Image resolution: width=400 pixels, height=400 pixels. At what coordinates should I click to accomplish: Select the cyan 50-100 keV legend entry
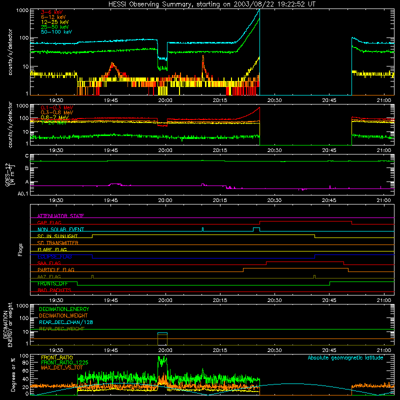[x=56, y=32]
